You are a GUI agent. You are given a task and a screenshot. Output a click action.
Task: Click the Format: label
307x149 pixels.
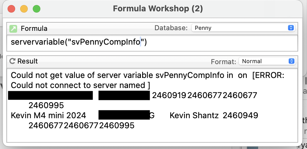click(223, 62)
